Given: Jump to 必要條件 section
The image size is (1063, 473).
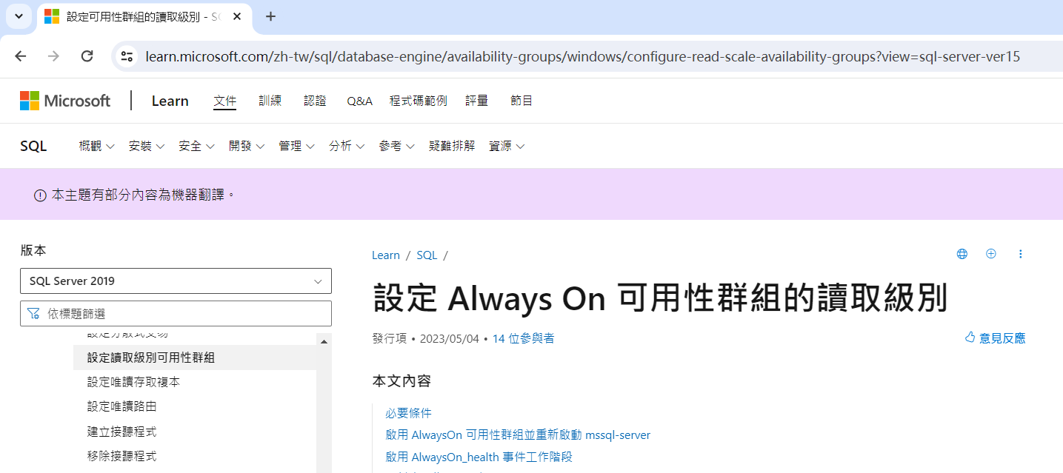Looking at the screenshot, I should (x=408, y=413).
